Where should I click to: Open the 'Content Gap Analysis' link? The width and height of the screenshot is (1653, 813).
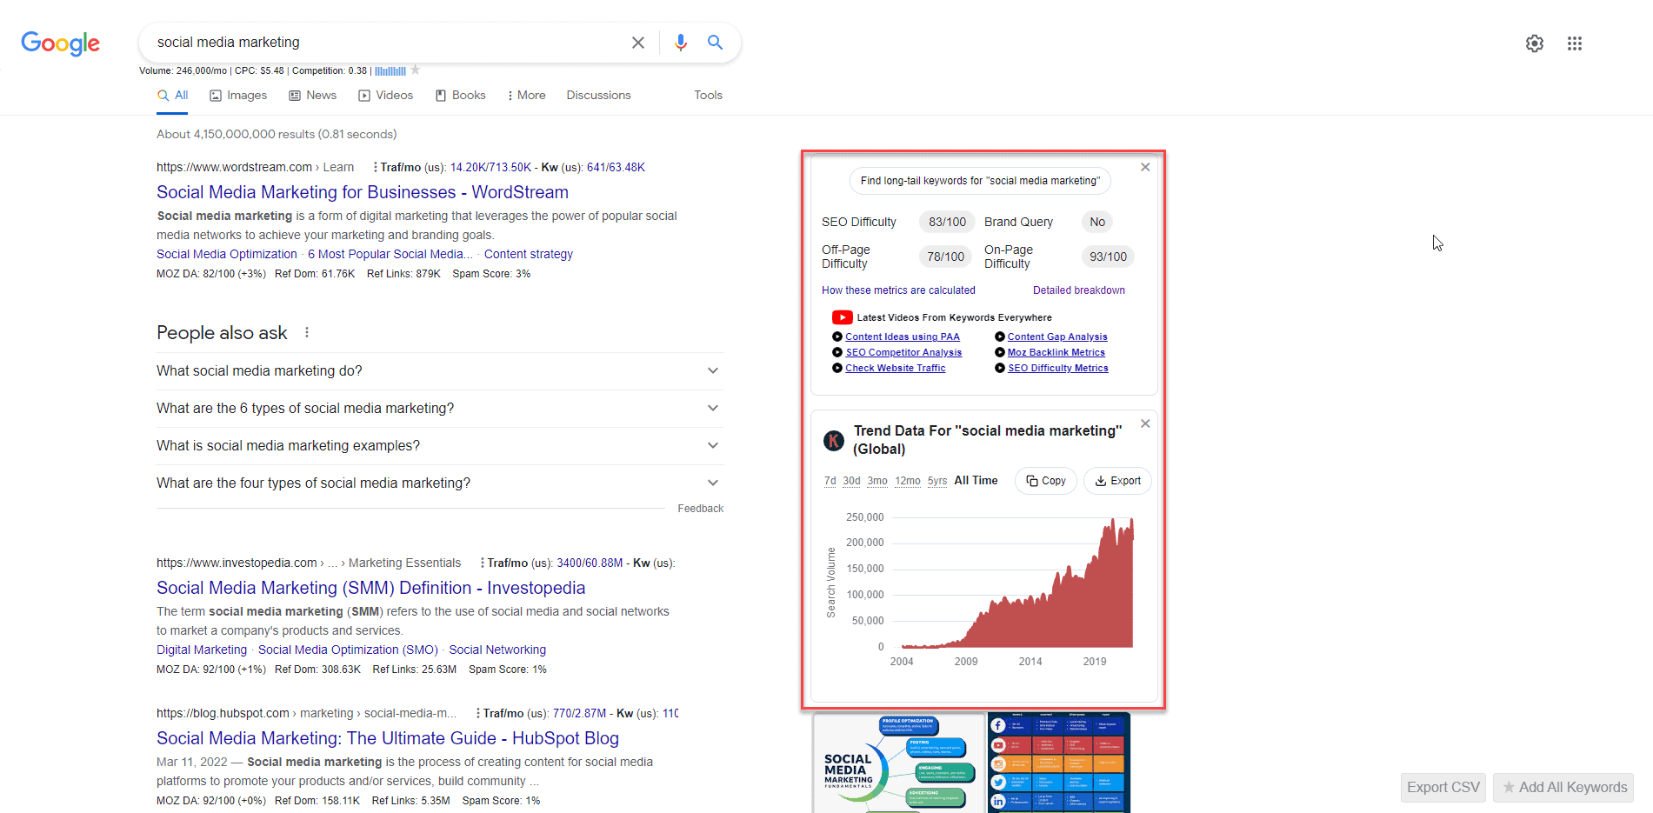1057,337
